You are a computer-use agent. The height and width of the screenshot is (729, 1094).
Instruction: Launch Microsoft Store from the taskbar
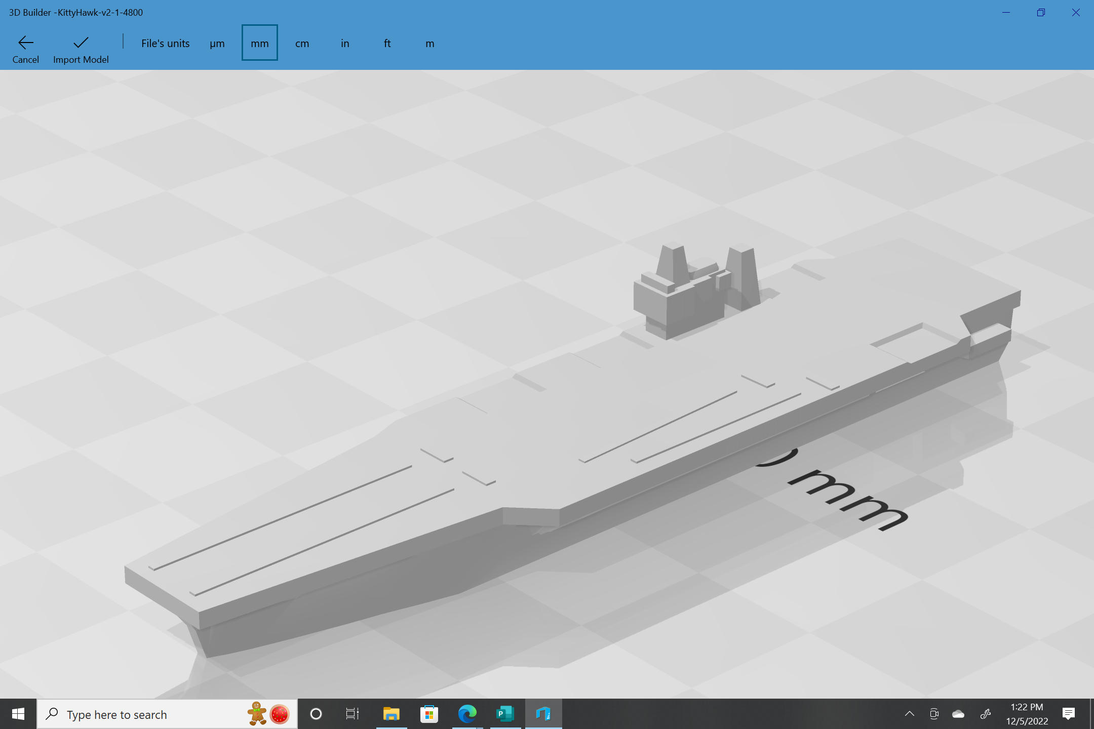point(429,714)
